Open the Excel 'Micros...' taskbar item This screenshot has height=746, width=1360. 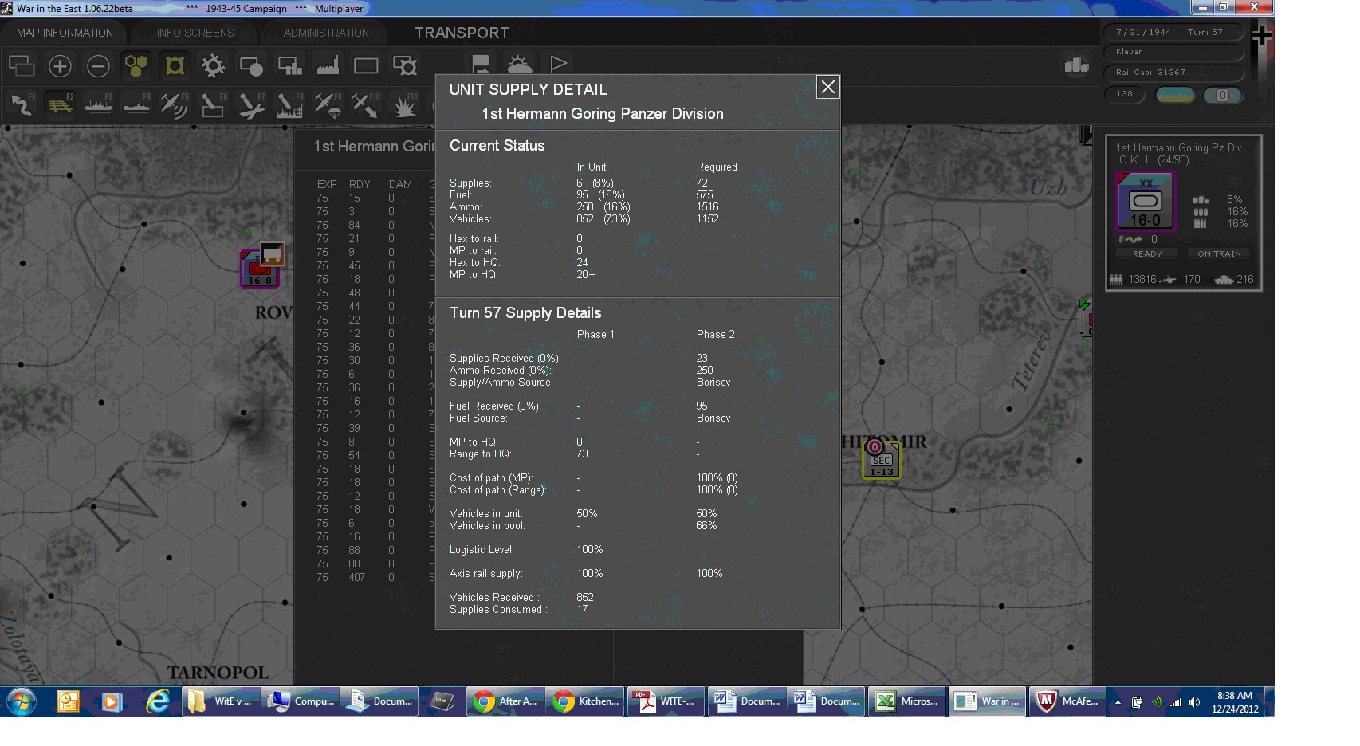tap(906, 701)
